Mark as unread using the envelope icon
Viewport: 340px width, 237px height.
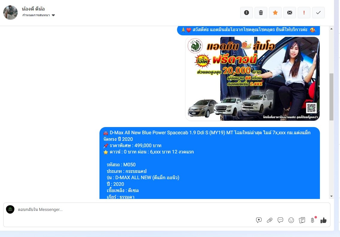[x=289, y=13]
